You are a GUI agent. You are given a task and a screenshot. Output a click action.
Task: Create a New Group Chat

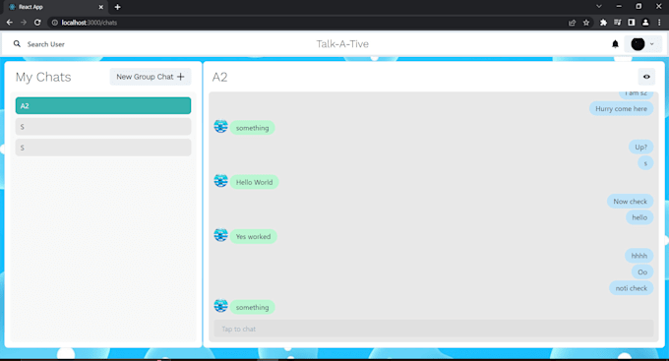[151, 77]
